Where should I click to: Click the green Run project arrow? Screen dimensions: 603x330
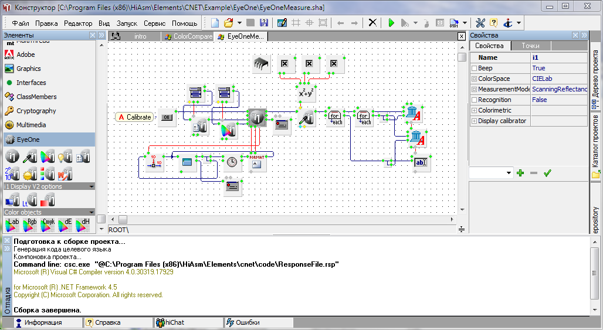391,23
